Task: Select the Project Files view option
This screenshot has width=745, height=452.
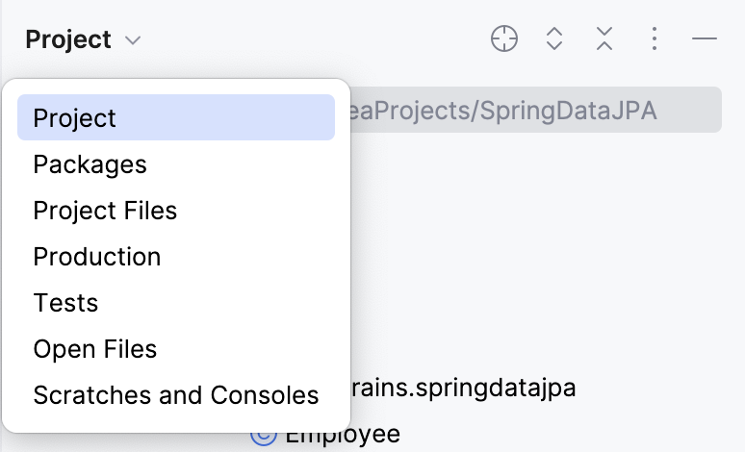Action: coord(105,211)
